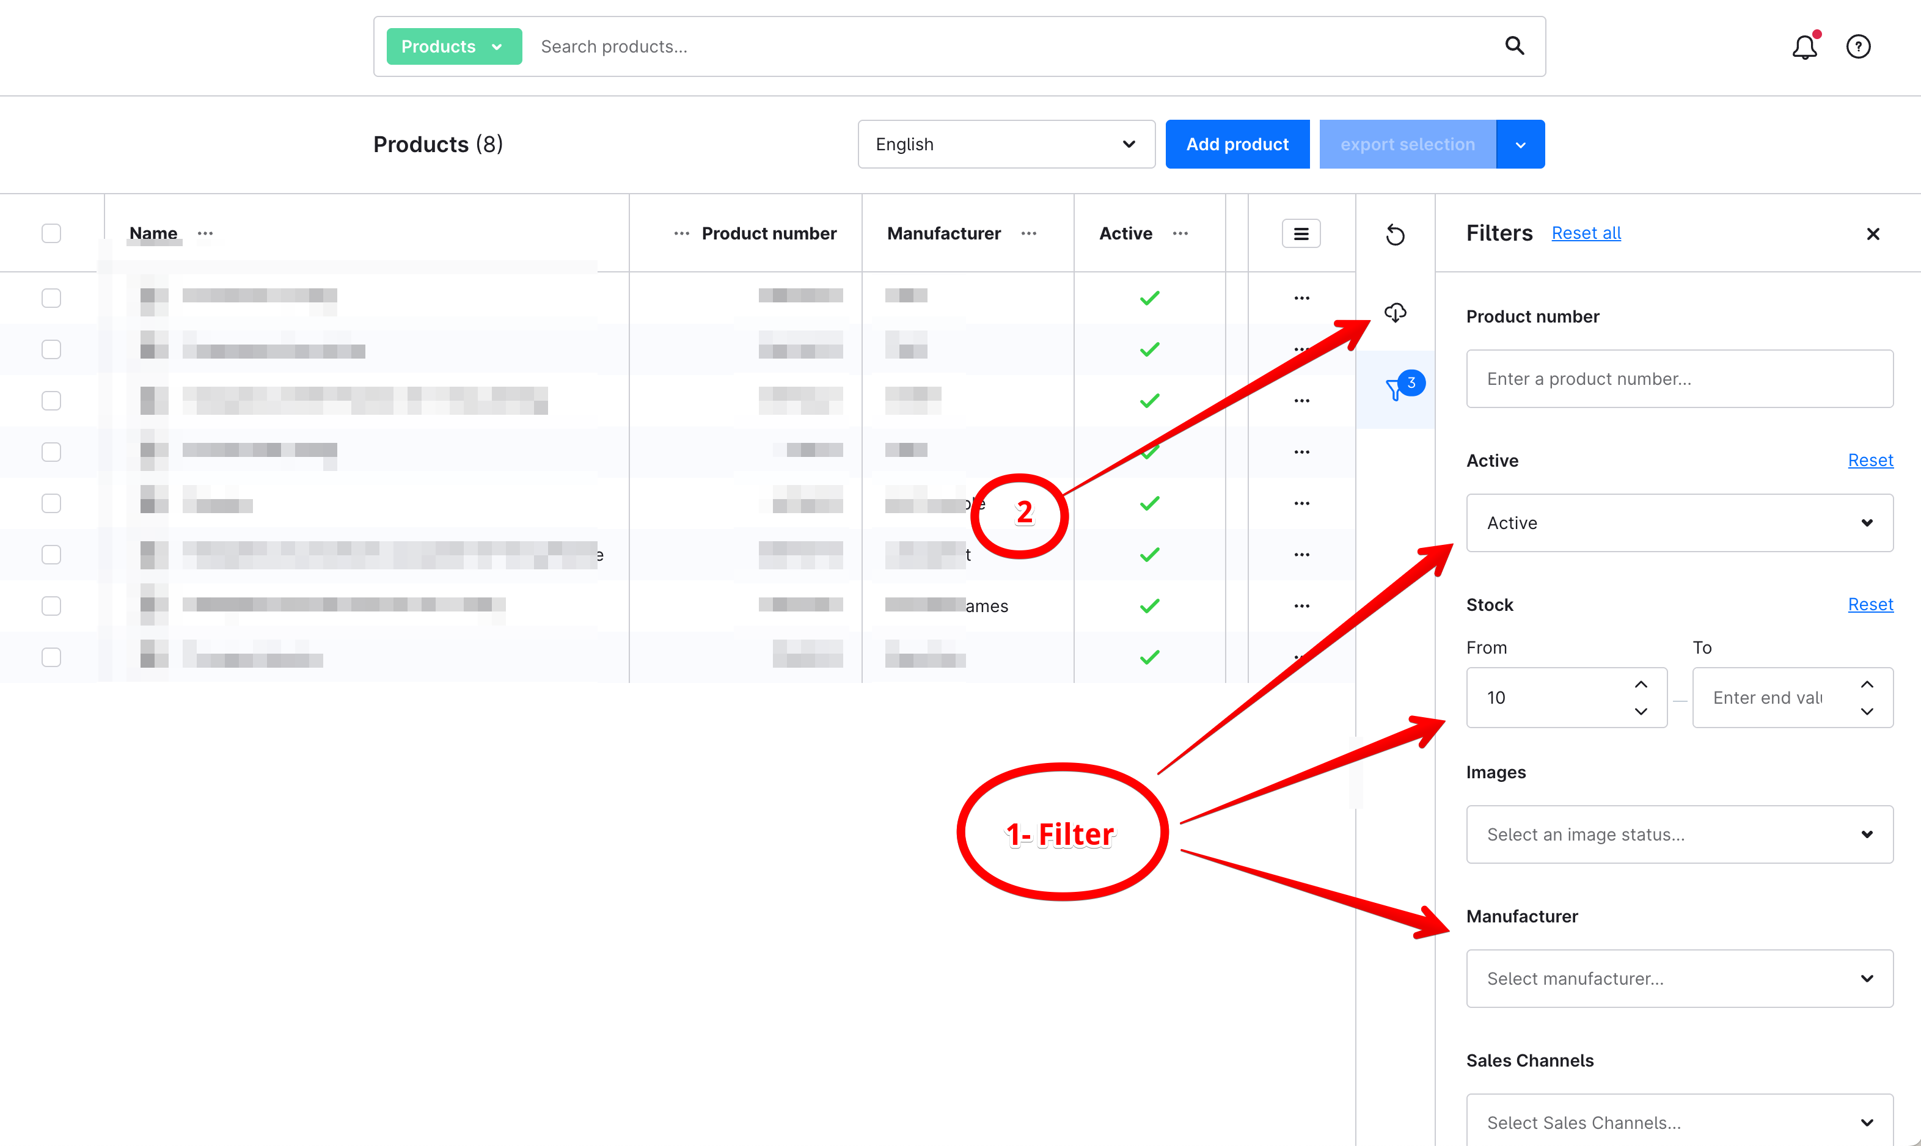This screenshot has width=1921, height=1146.
Task: Sort by Active column header
Action: click(x=1125, y=233)
